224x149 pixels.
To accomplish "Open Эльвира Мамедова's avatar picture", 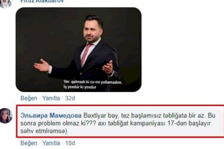I will 6,116.
